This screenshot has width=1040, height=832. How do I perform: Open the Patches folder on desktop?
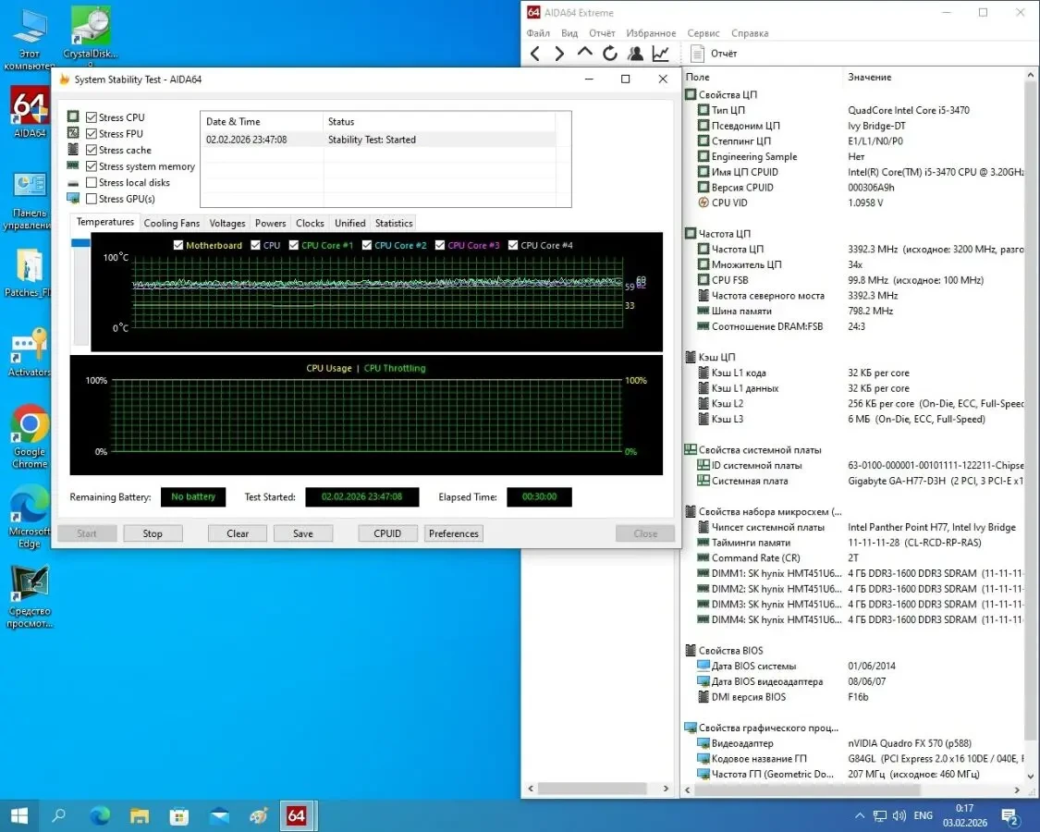[x=28, y=273]
